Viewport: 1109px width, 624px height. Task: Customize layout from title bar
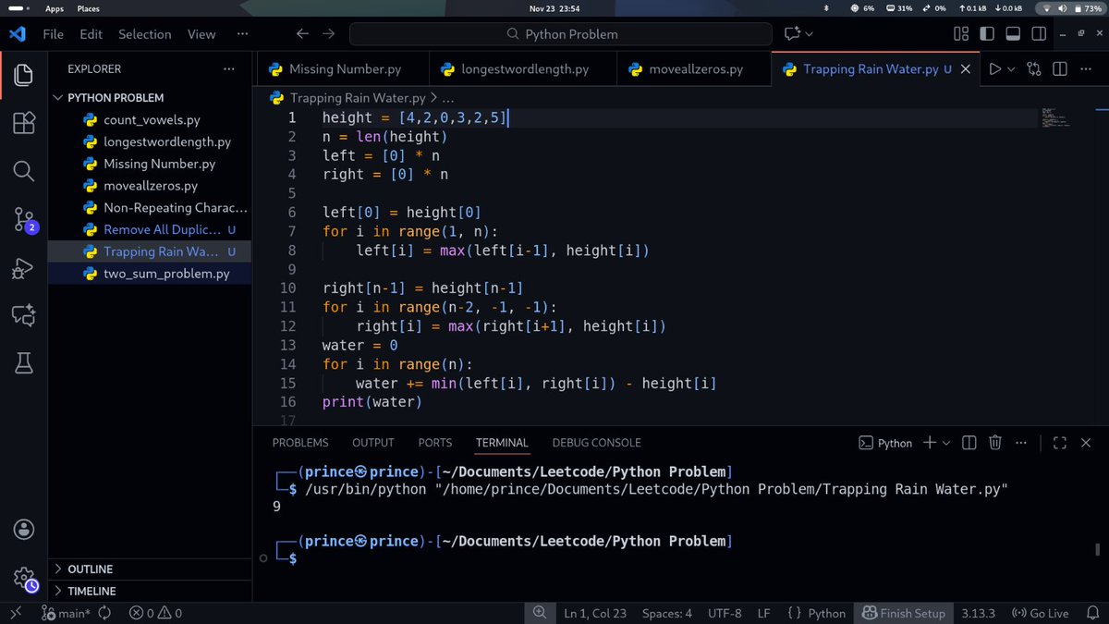pos(961,34)
